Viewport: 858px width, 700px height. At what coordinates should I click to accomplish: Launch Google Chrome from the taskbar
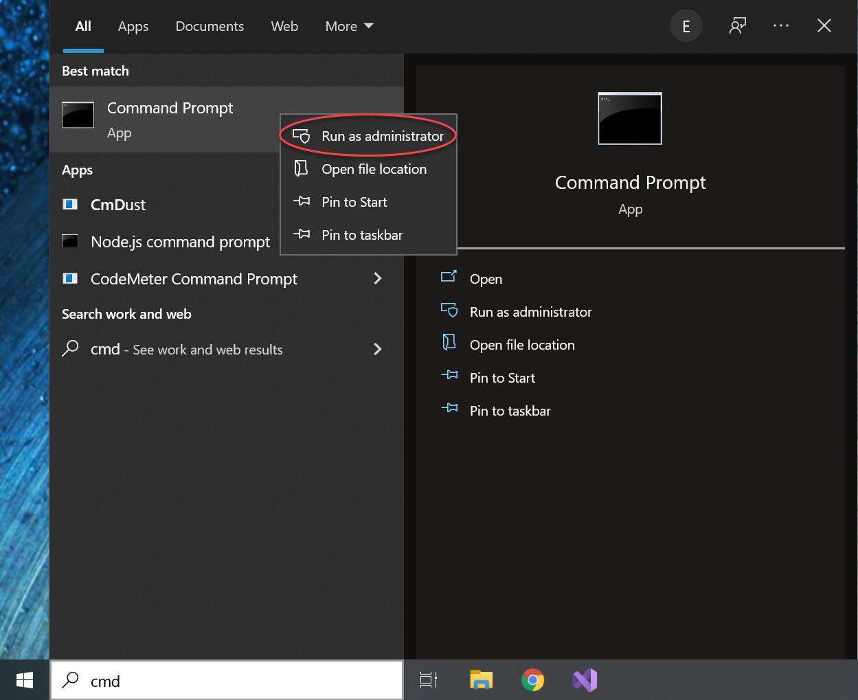(532, 680)
